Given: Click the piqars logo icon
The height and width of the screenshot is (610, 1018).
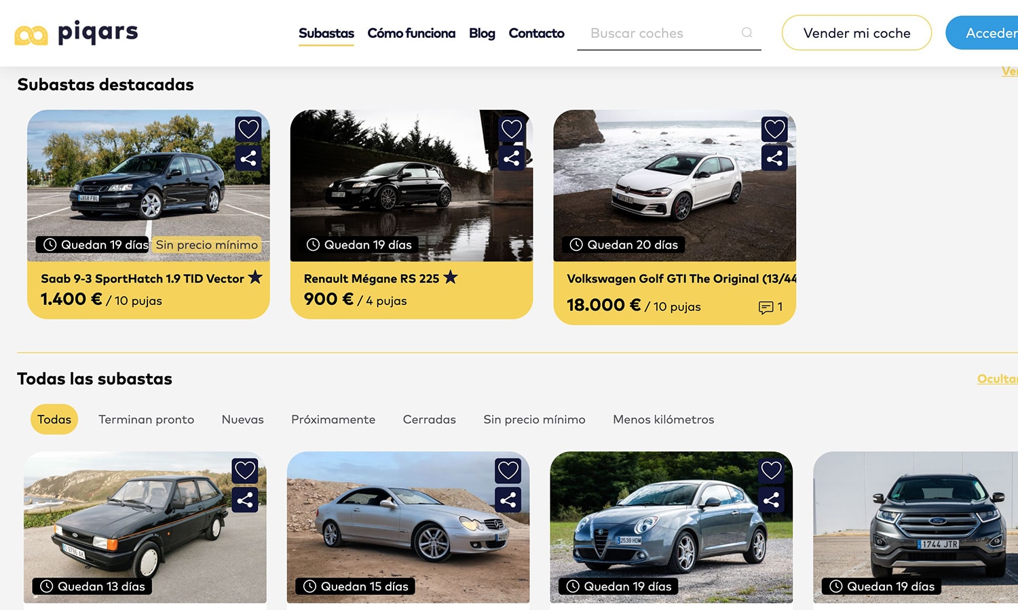Looking at the screenshot, I should pos(31,35).
